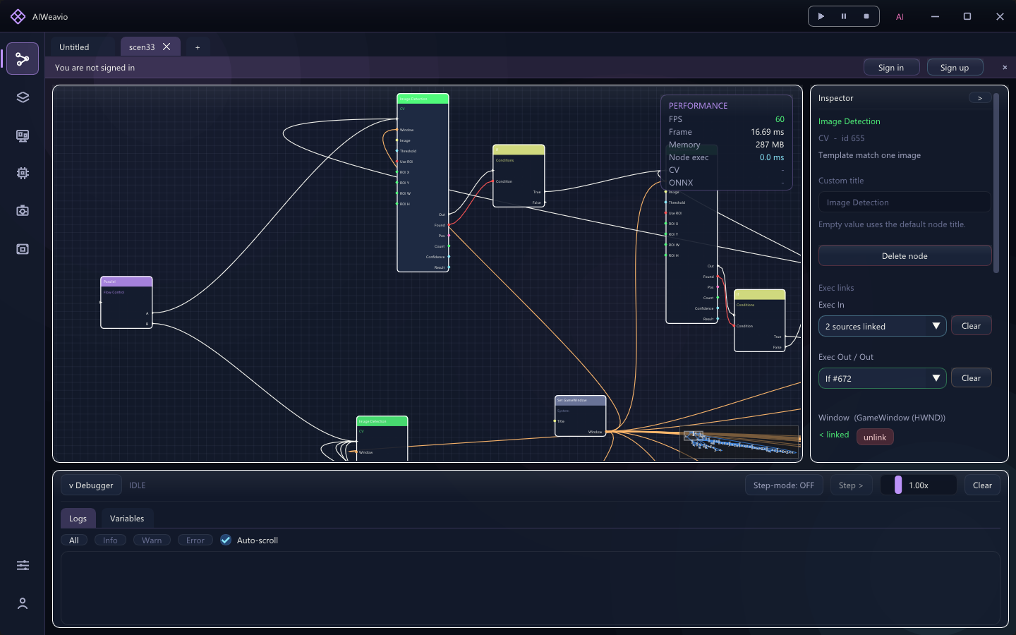
Task: Filter logs by Error
Action: [x=195, y=540]
